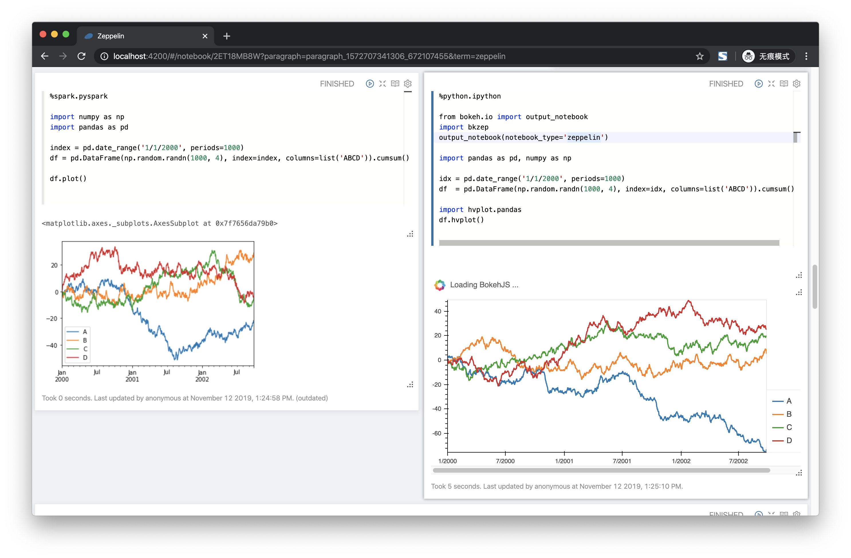Image resolution: width=851 pixels, height=558 pixels.
Task: Open Chrome three-dot menu
Action: pos(806,56)
